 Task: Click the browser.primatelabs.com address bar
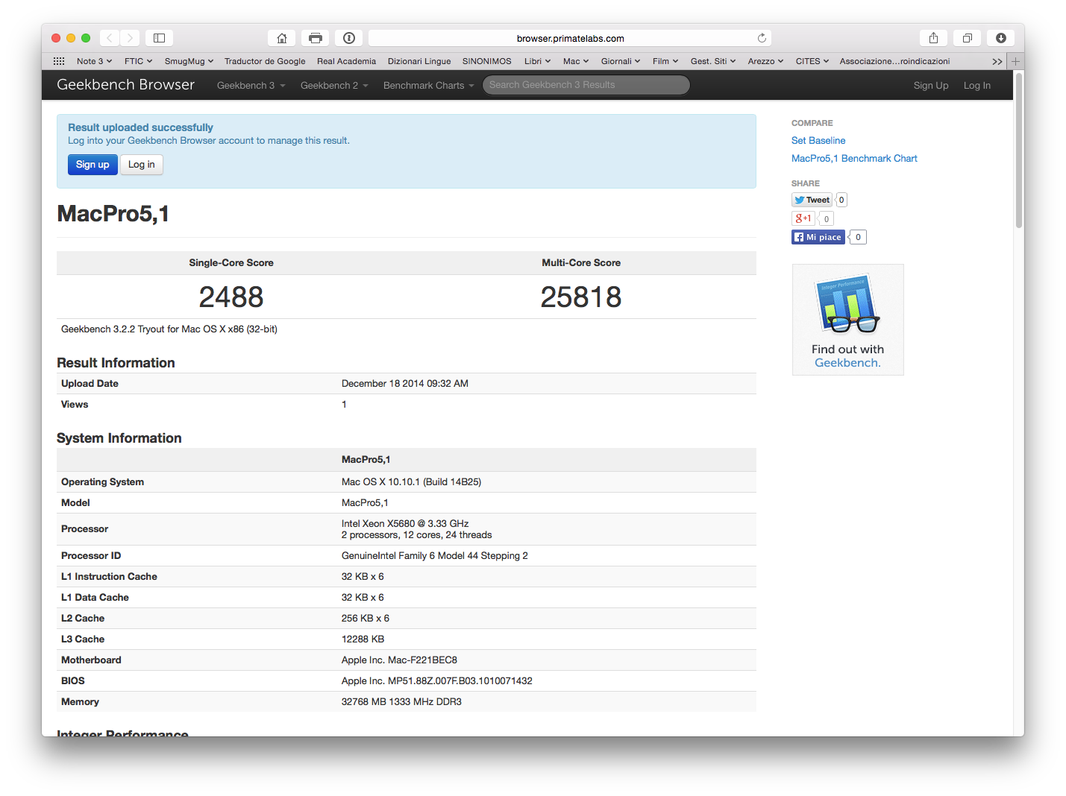pyautogui.click(x=570, y=38)
